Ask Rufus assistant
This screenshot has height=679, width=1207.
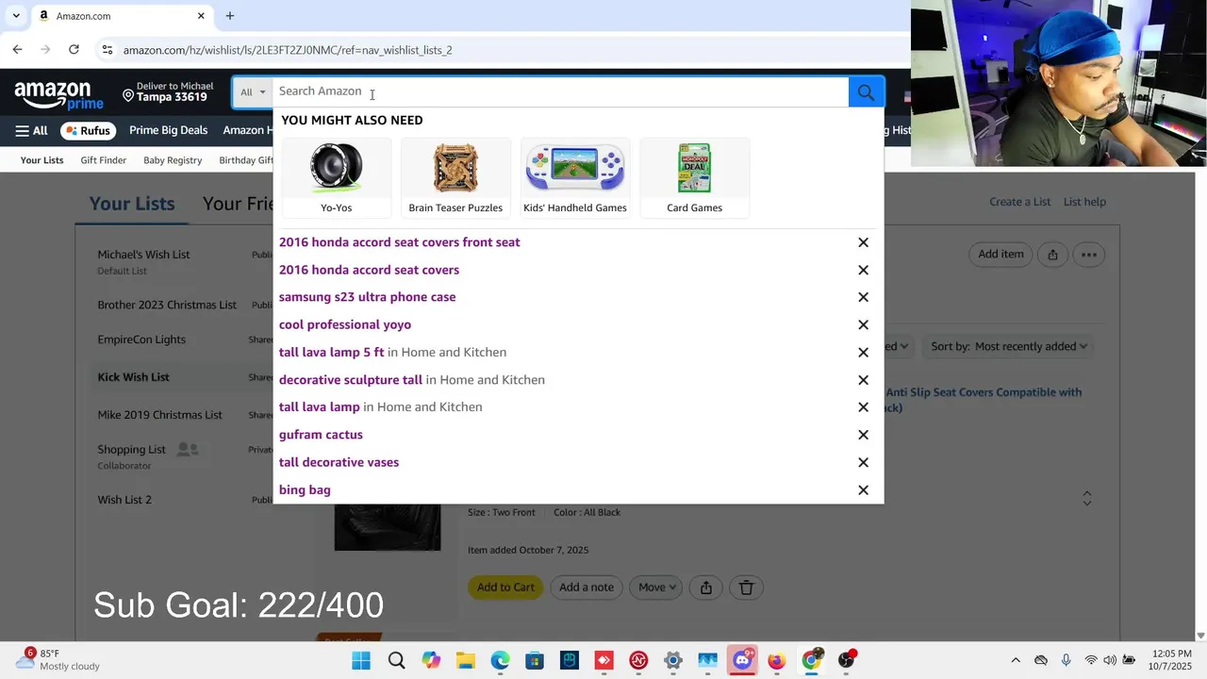click(x=88, y=130)
